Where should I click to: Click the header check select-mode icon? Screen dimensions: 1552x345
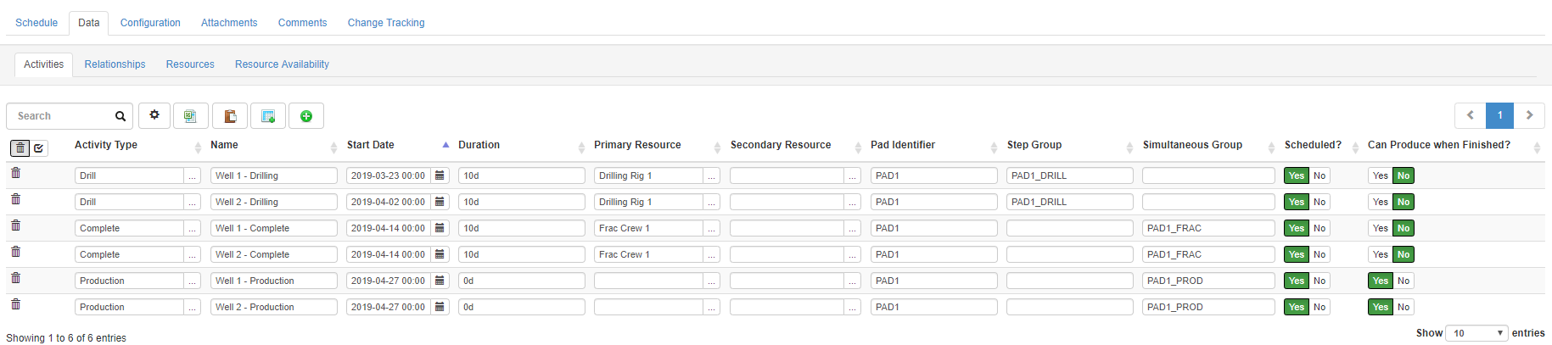[x=39, y=147]
